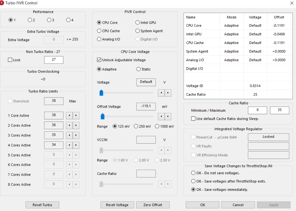Decrease the 2 Cores Active ratio
296x211 pixels.
click(69, 125)
